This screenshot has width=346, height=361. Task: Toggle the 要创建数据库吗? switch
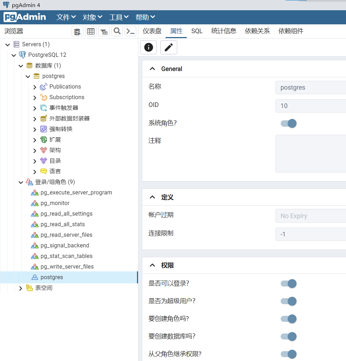(x=289, y=337)
